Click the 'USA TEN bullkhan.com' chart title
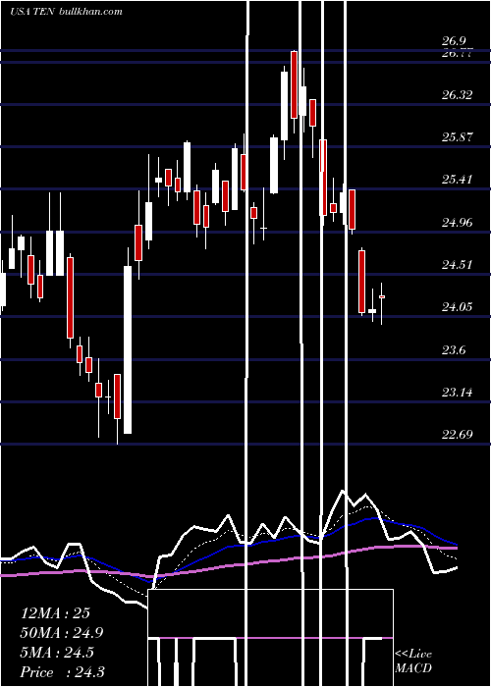The height and width of the screenshot is (687, 491). coord(66,12)
